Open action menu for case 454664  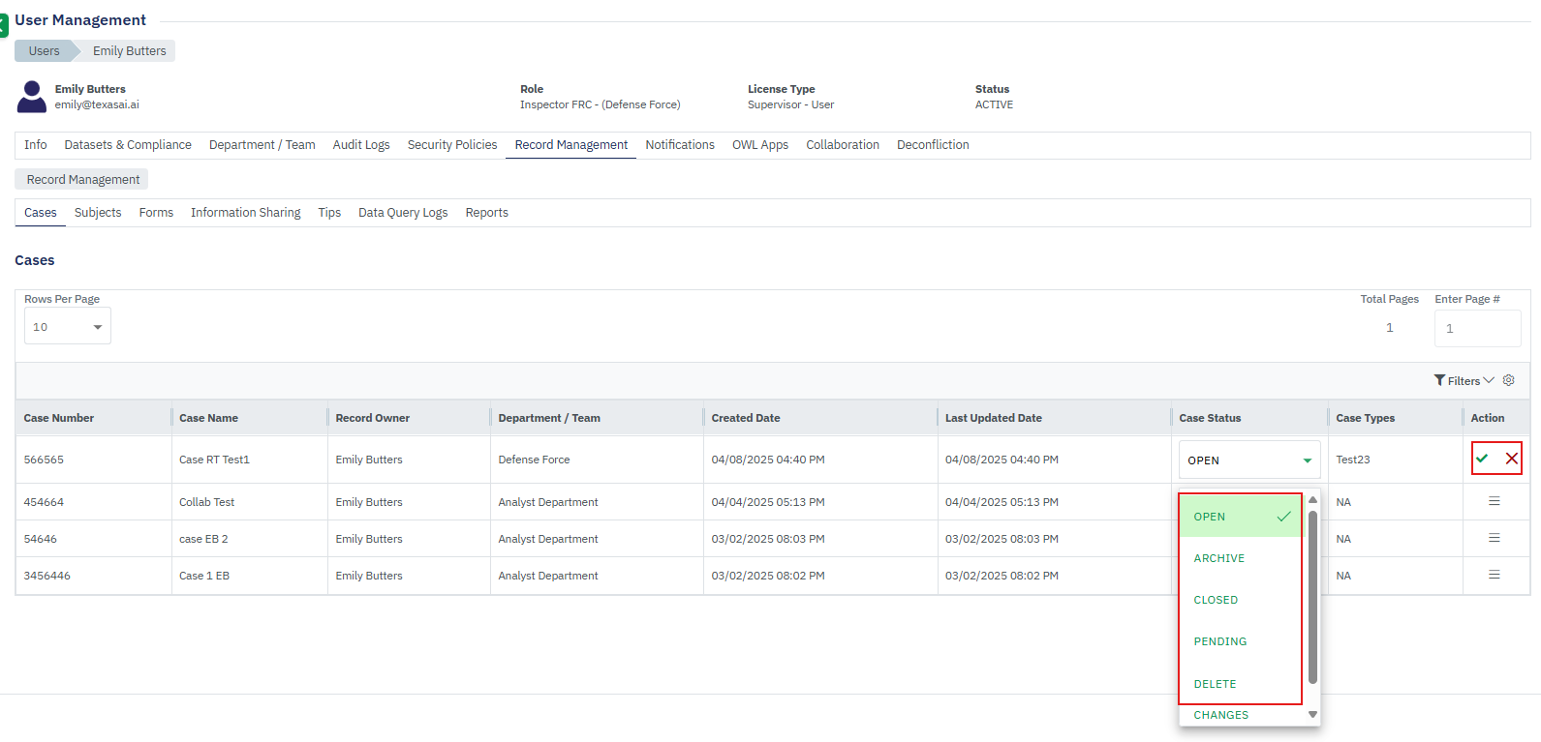1494,501
